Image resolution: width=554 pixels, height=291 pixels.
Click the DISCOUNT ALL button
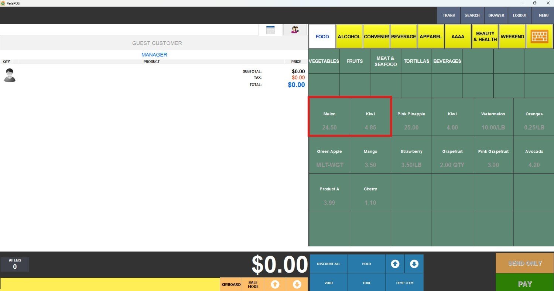[328, 264]
